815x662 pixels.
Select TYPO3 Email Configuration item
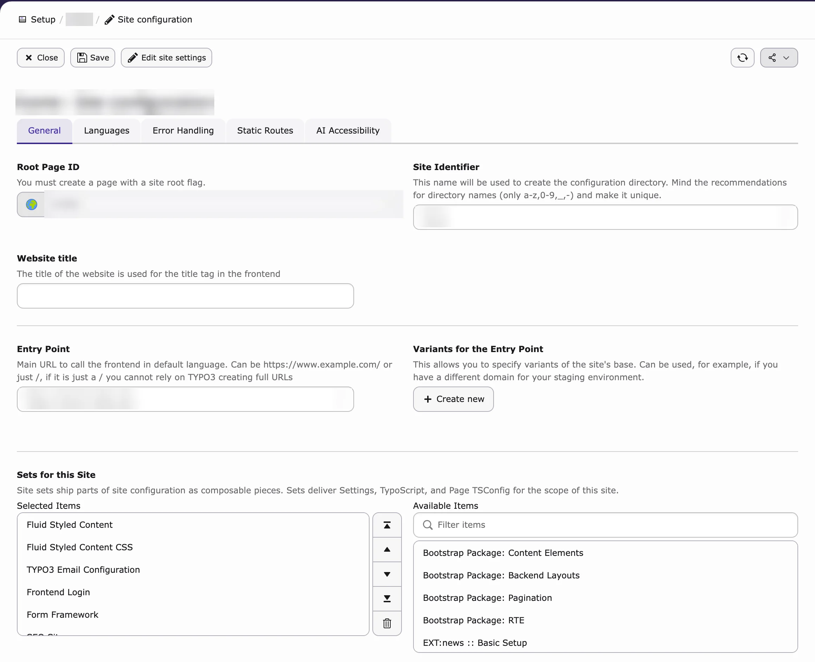pos(193,570)
